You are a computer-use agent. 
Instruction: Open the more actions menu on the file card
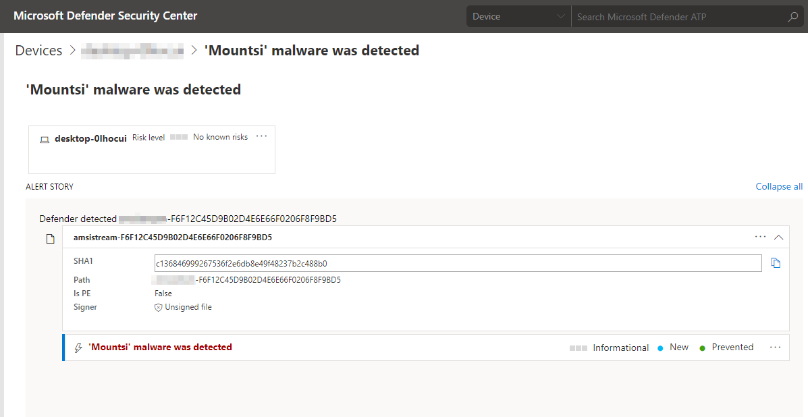pyautogui.click(x=760, y=237)
